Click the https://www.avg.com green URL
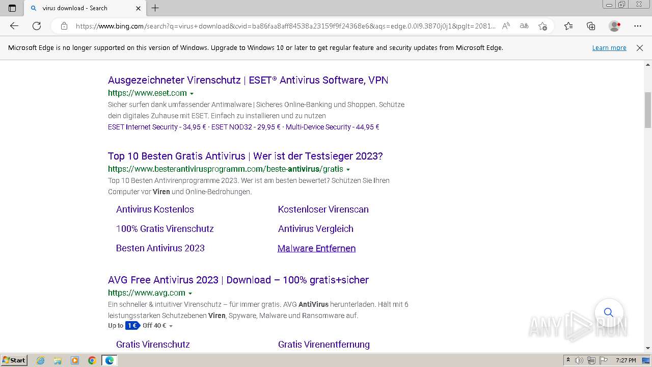 146,293
